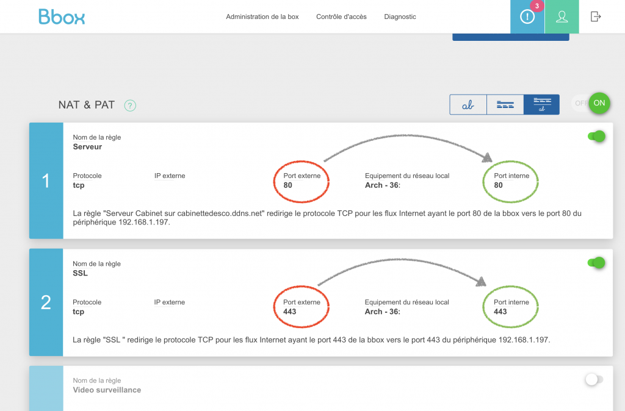The image size is (625, 411).
Task: Click the rule number 2 blue panel
Action: 46,302
